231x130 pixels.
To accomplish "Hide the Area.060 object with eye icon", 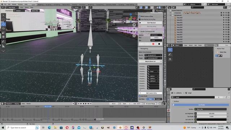I will pos(226,18).
